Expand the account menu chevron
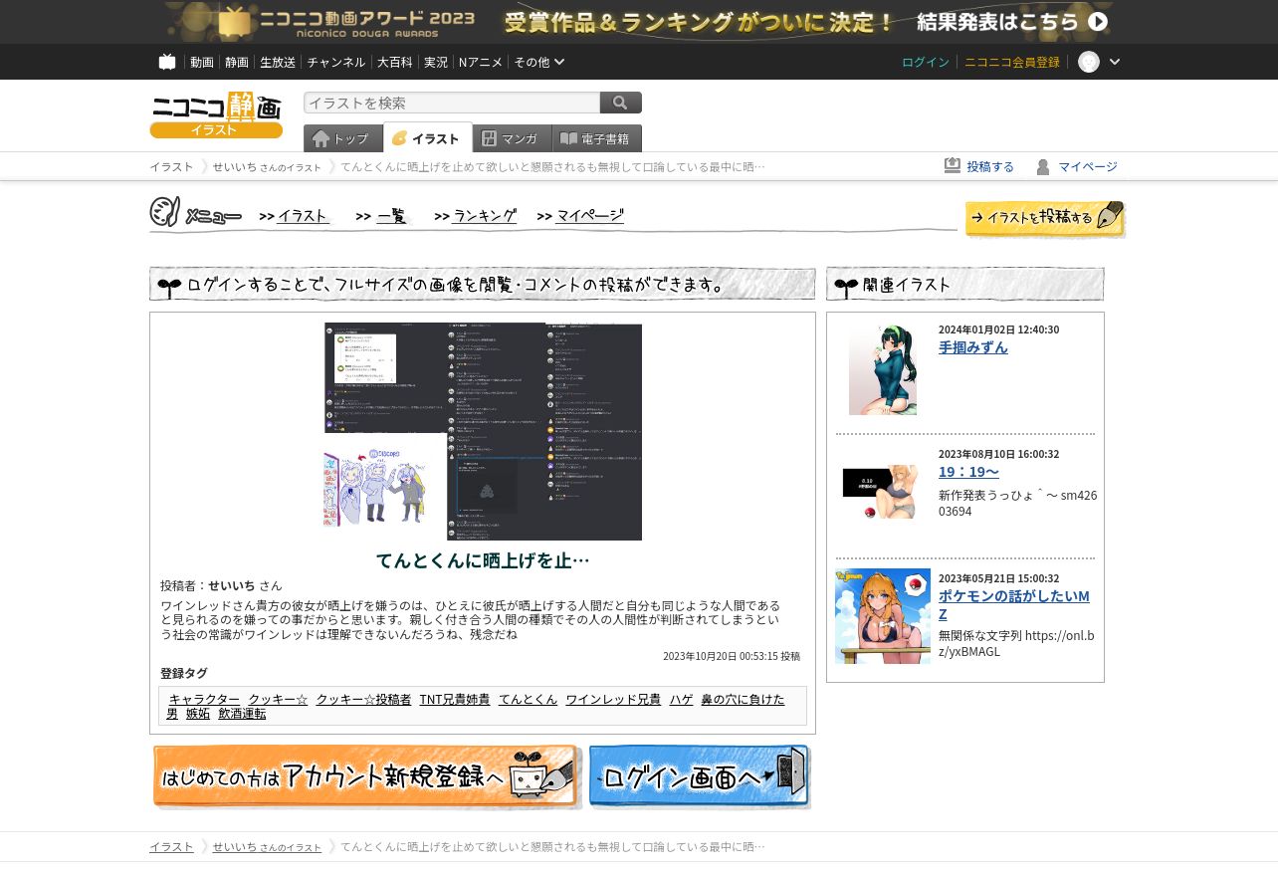Image resolution: width=1278 pixels, height=874 pixels. coord(1115,62)
